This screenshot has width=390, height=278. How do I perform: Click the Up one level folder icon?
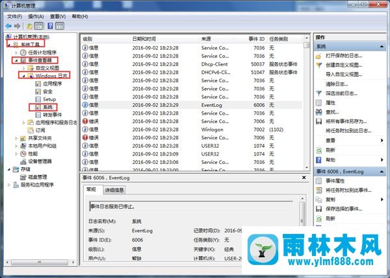29,26
